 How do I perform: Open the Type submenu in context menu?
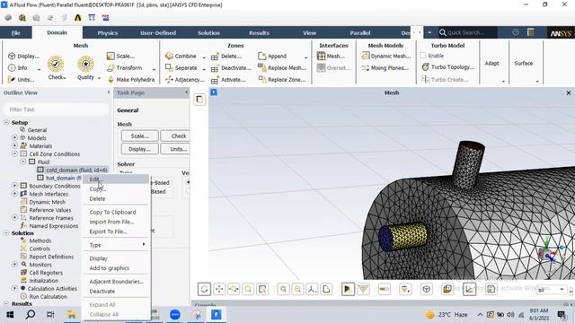pos(116,245)
